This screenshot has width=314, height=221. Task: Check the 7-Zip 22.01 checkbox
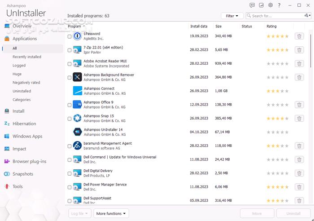tap(70, 50)
